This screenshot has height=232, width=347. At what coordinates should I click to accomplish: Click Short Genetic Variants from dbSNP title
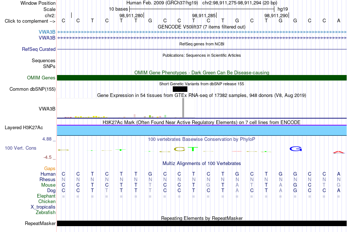pyautogui.click(x=202, y=84)
